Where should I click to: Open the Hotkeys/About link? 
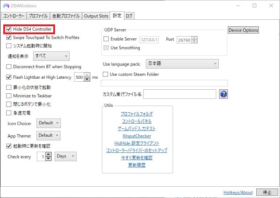click(x=238, y=193)
